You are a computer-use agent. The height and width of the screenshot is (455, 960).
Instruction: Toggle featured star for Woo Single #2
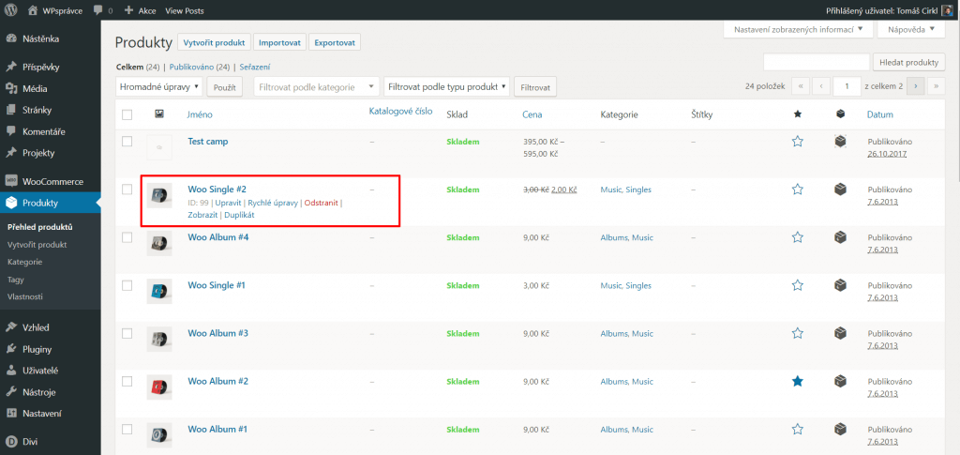tap(797, 190)
